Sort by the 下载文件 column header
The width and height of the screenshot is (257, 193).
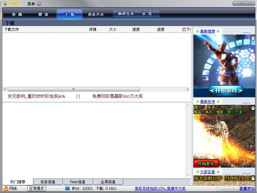click(44, 29)
